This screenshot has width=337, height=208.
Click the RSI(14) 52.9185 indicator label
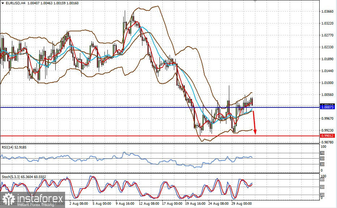click(x=14, y=147)
